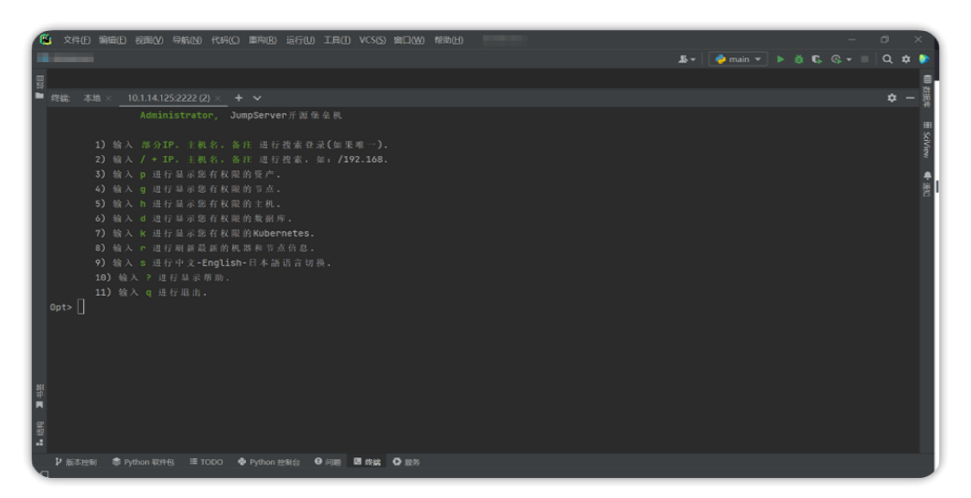
Task: Open IDE settings gear in main toolbar
Action: pyautogui.click(x=906, y=59)
